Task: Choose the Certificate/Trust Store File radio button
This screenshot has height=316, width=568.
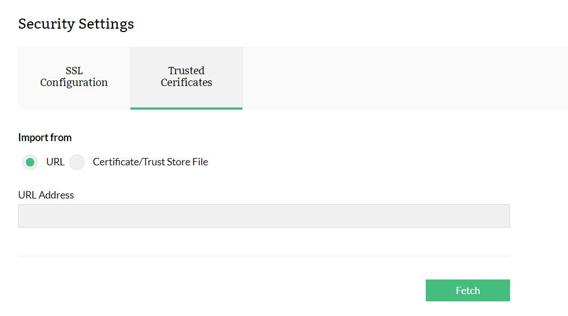Action: pyautogui.click(x=77, y=162)
